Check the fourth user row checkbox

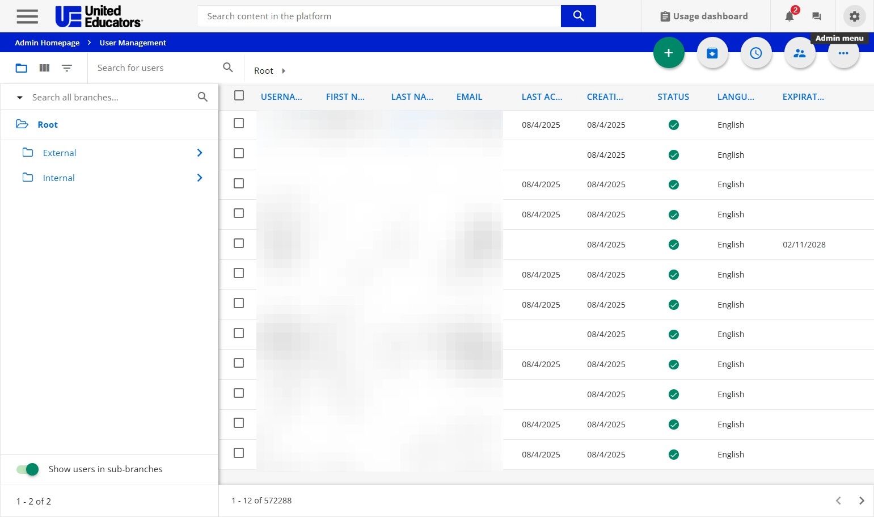(239, 213)
